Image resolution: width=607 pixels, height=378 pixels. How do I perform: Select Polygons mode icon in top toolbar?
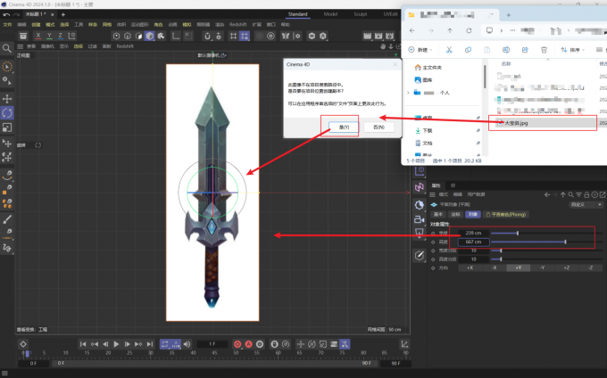pos(138,36)
